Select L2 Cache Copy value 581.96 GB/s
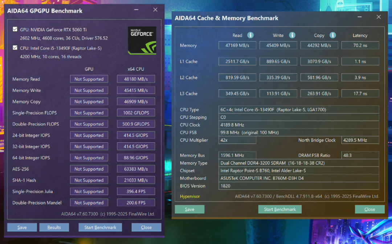The width and height of the screenshot is (392, 244). coord(319,77)
